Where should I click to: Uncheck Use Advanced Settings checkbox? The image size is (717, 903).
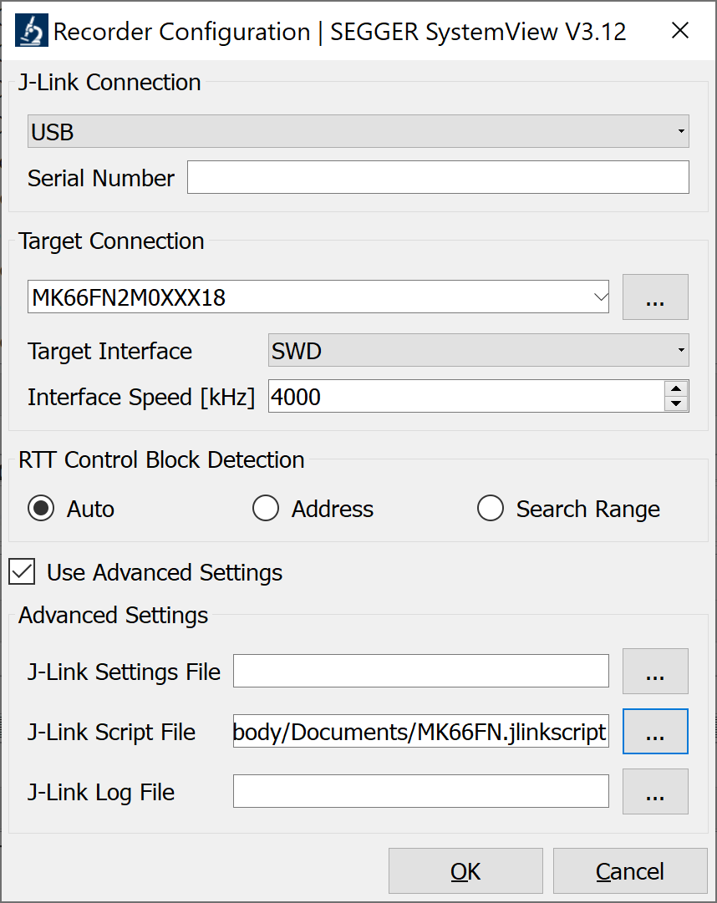[x=22, y=572]
